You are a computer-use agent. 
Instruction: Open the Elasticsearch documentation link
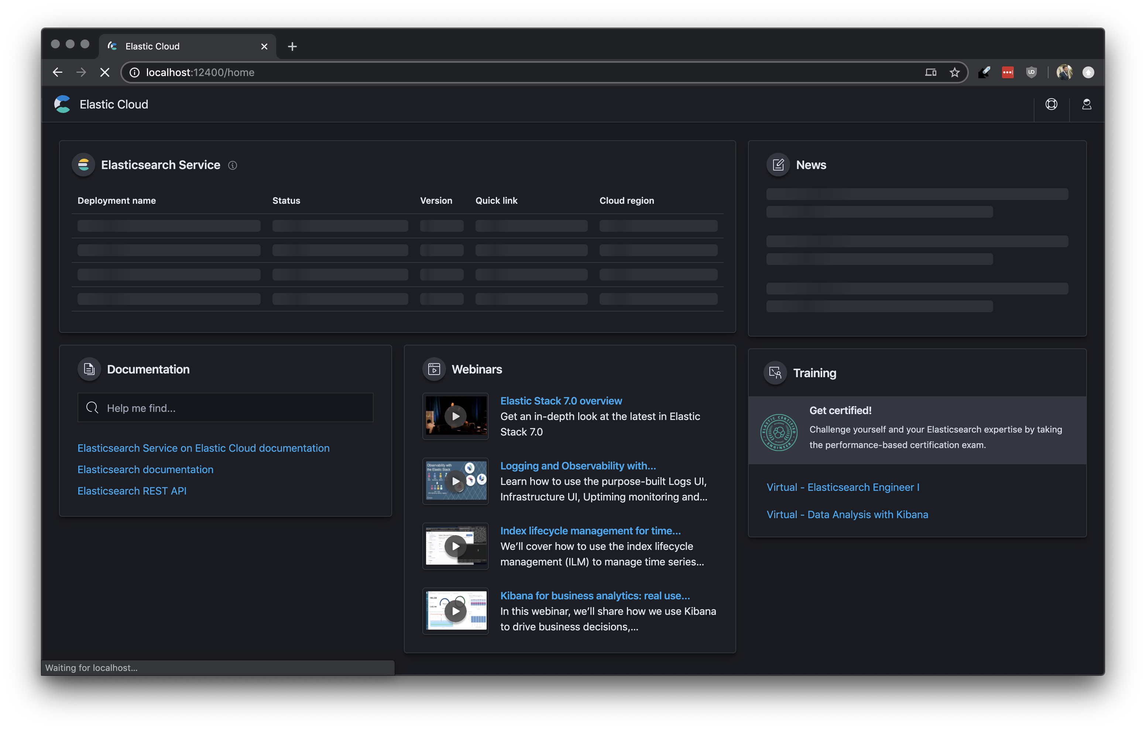pos(145,469)
